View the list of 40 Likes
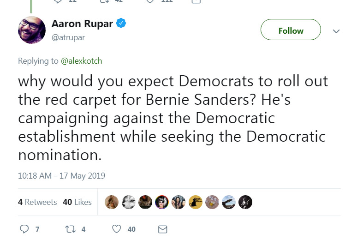The width and height of the screenshot is (357, 240). (77, 202)
